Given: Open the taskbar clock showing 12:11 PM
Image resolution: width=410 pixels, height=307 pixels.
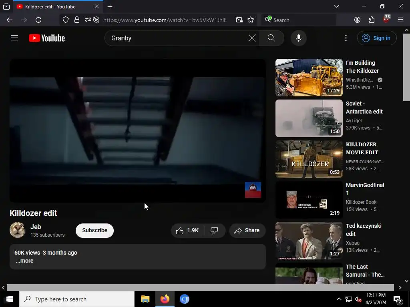Looking at the screenshot, I should tap(376, 299).
